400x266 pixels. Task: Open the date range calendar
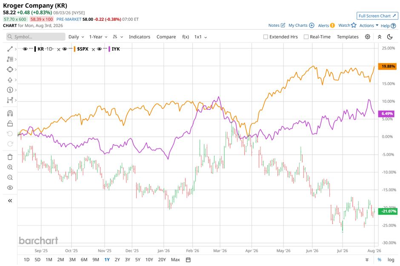(188, 260)
